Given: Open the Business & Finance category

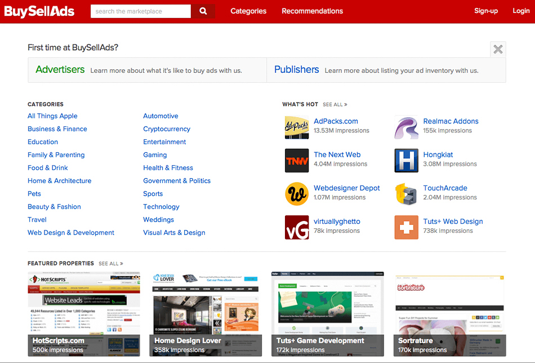Looking at the screenshot, I should [x=57, y=129].
